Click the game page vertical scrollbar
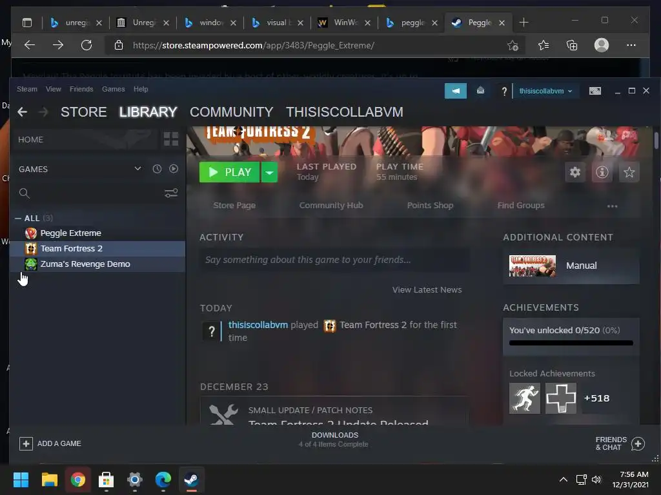661x495 pixels. (x=656, y=141)
